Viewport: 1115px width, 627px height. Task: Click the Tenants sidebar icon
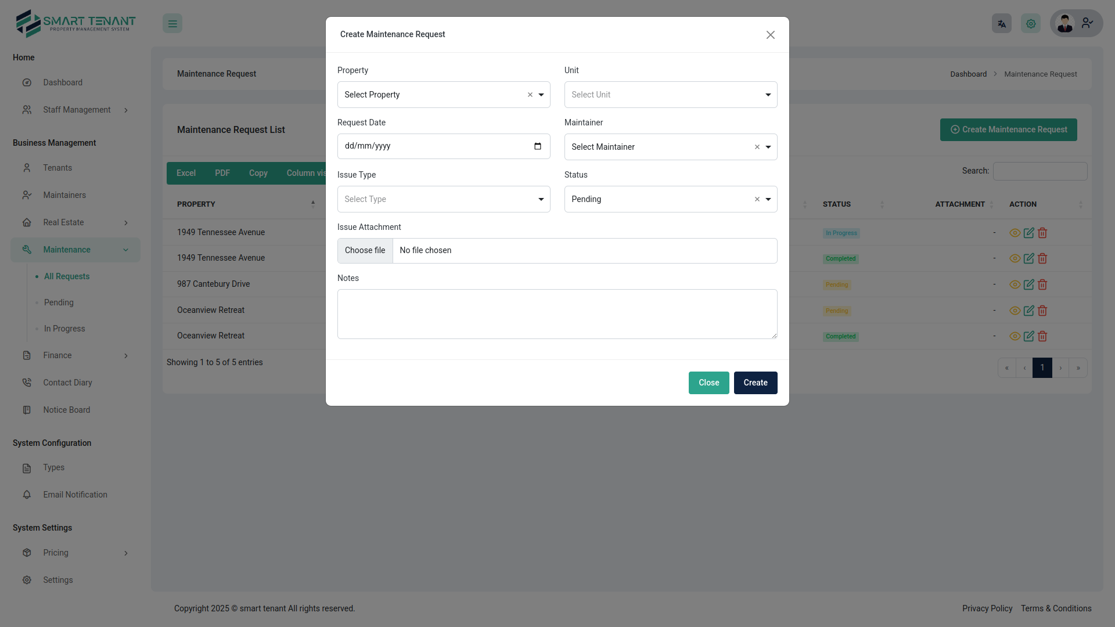(x=27, y=168)
